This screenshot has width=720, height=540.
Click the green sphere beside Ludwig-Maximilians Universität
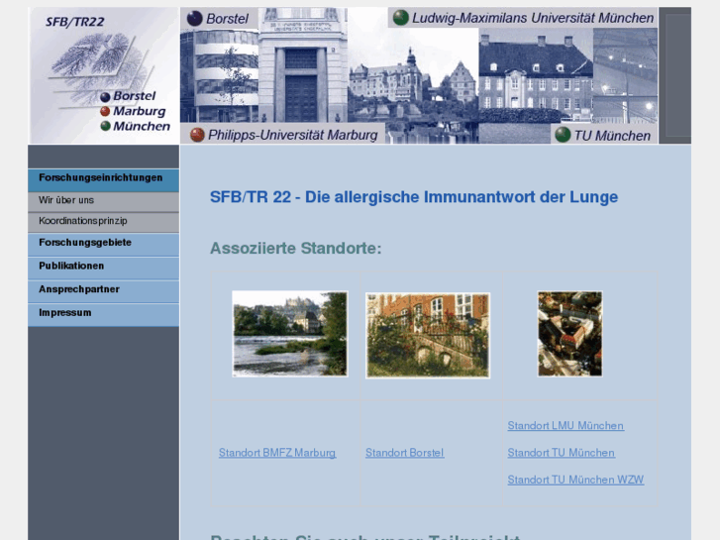click(x=400, y=18)
